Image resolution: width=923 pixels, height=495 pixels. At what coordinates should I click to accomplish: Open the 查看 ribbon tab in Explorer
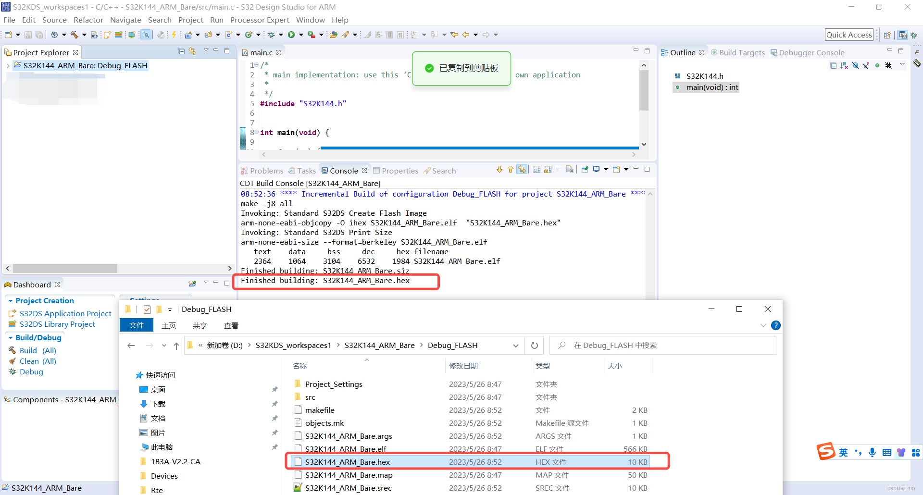(x=231, y=325)
